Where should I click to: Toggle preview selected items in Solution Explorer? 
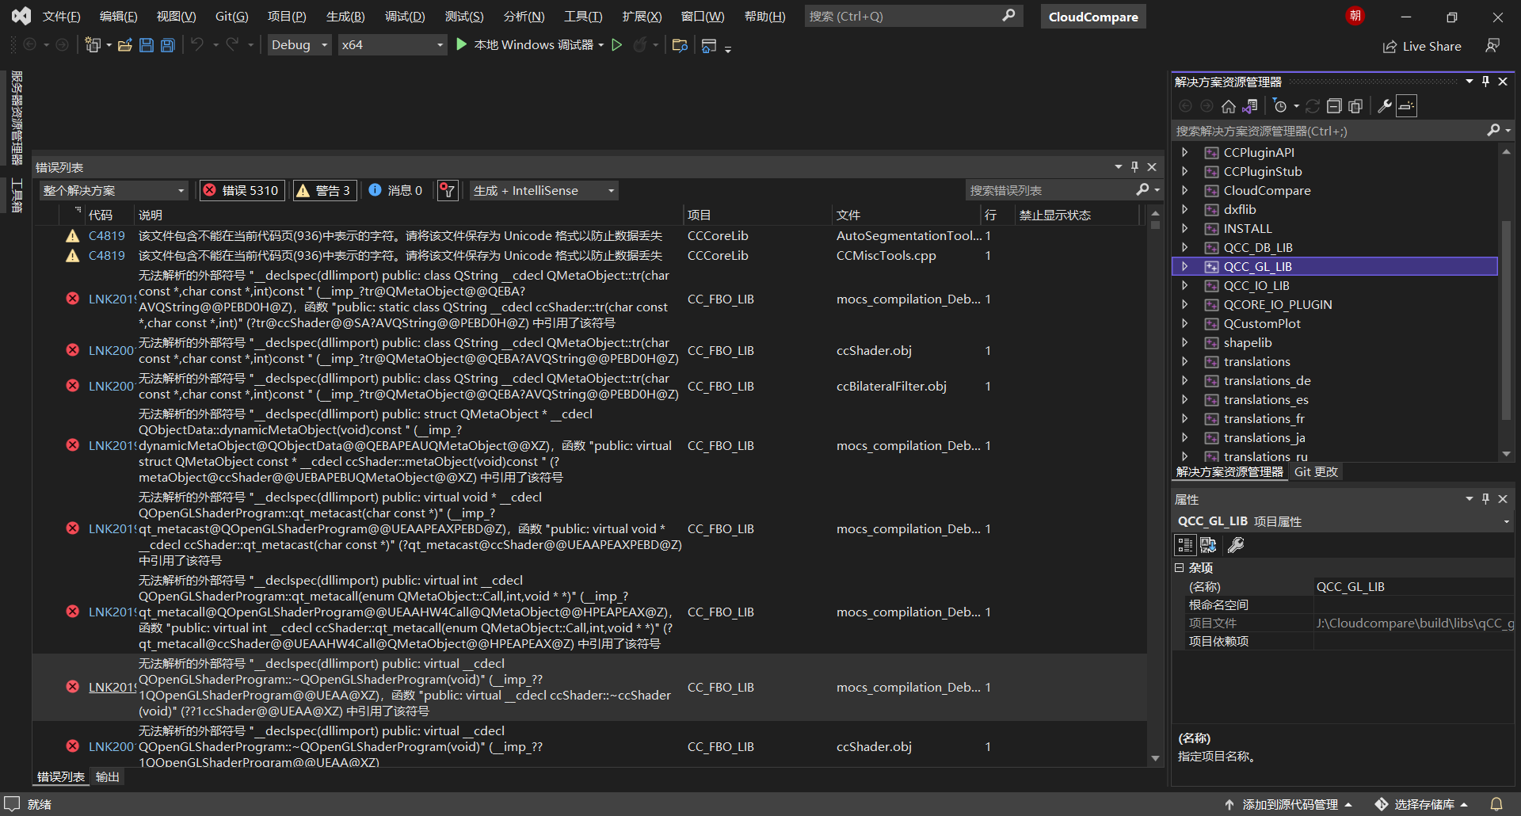click(1407, 106)
